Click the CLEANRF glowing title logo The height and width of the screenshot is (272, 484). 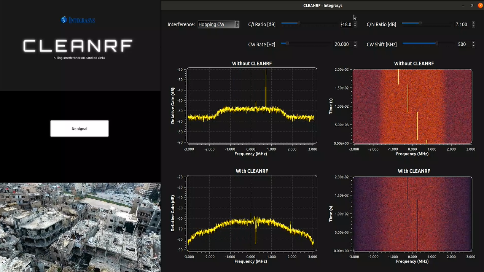coord(78,46)
